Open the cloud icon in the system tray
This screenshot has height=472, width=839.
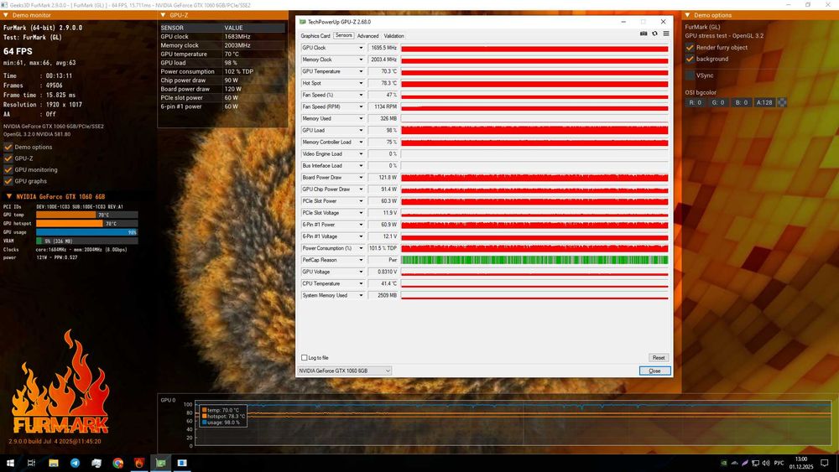pyautogui.click(x=735, y=463)
